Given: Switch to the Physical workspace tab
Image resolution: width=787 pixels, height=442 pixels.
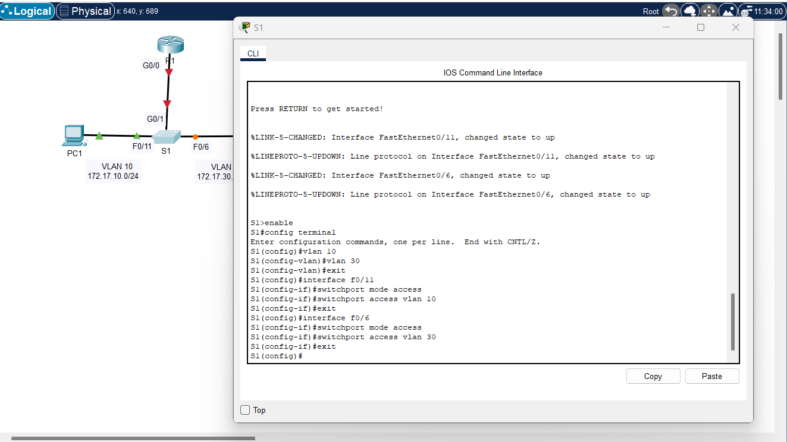Looking at the screenshot, I should (85, 10).
